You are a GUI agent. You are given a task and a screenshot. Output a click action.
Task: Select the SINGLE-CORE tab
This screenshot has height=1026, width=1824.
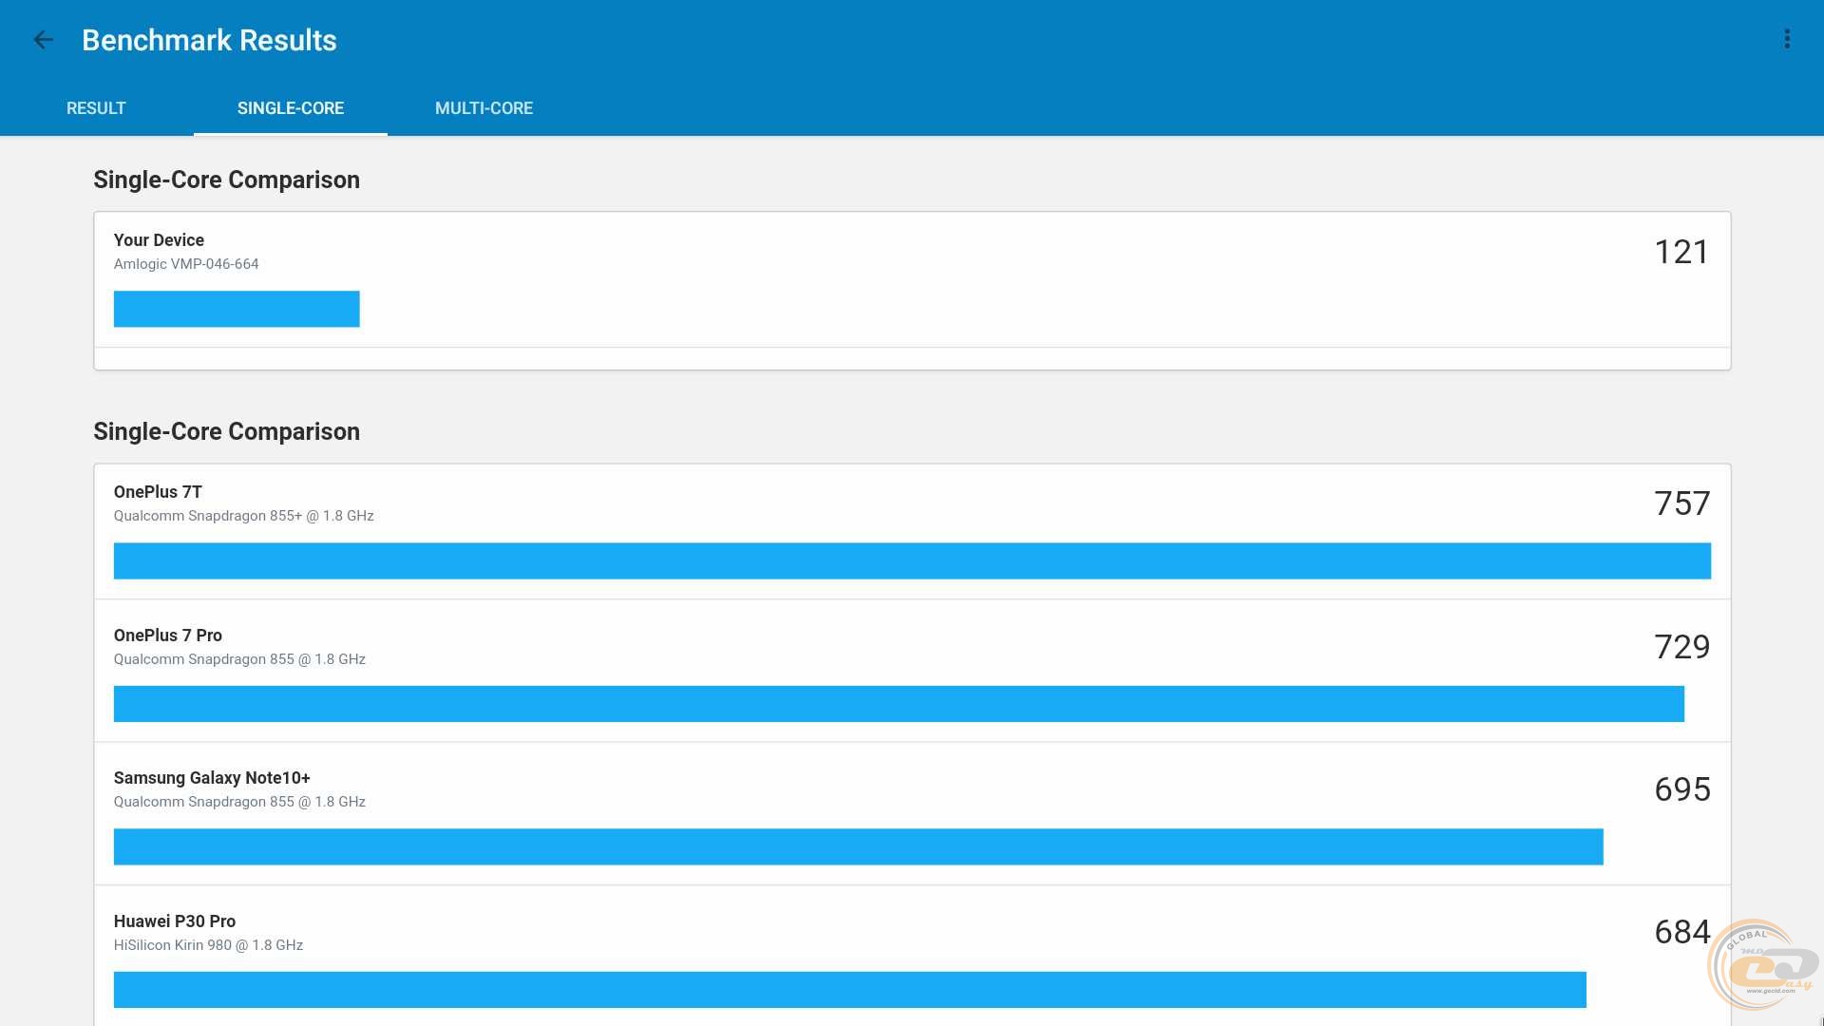click(x=291, y=108)
